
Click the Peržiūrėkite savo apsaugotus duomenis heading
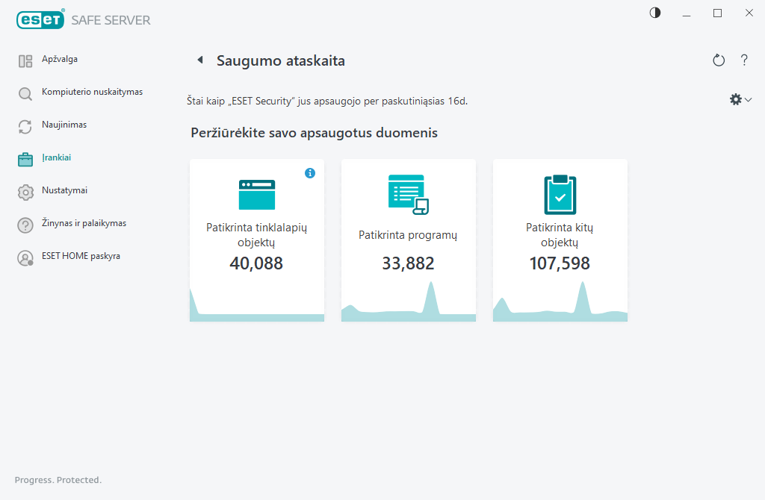pyautogui.click(x=315, y=133)
